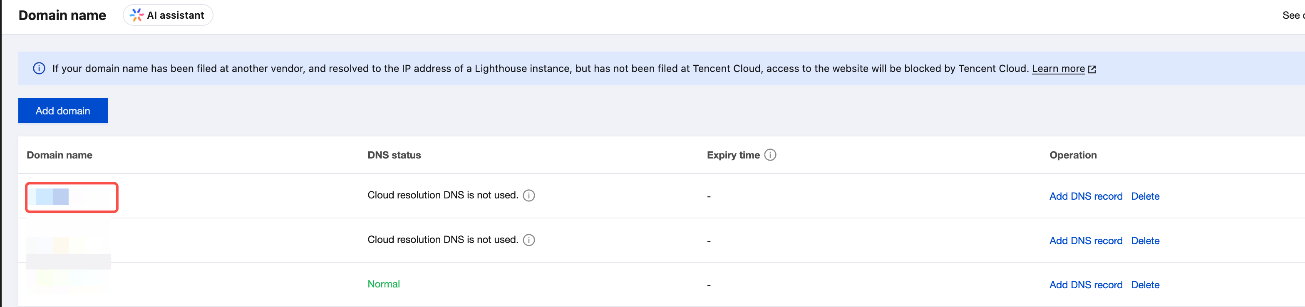Screen dimensions: 1305x307
Task: Click the Normal DNS status text
Action: coord(384,284)
